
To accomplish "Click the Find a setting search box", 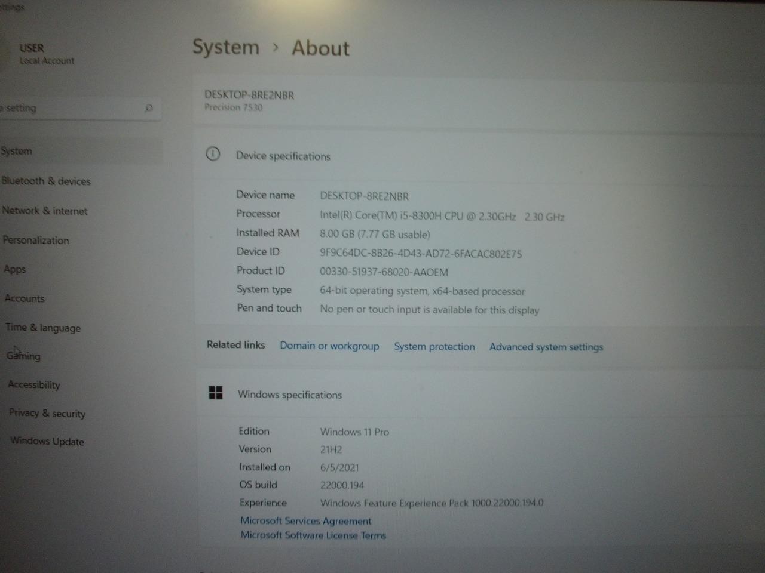I will pyautogui.click(x=81, y=108).
